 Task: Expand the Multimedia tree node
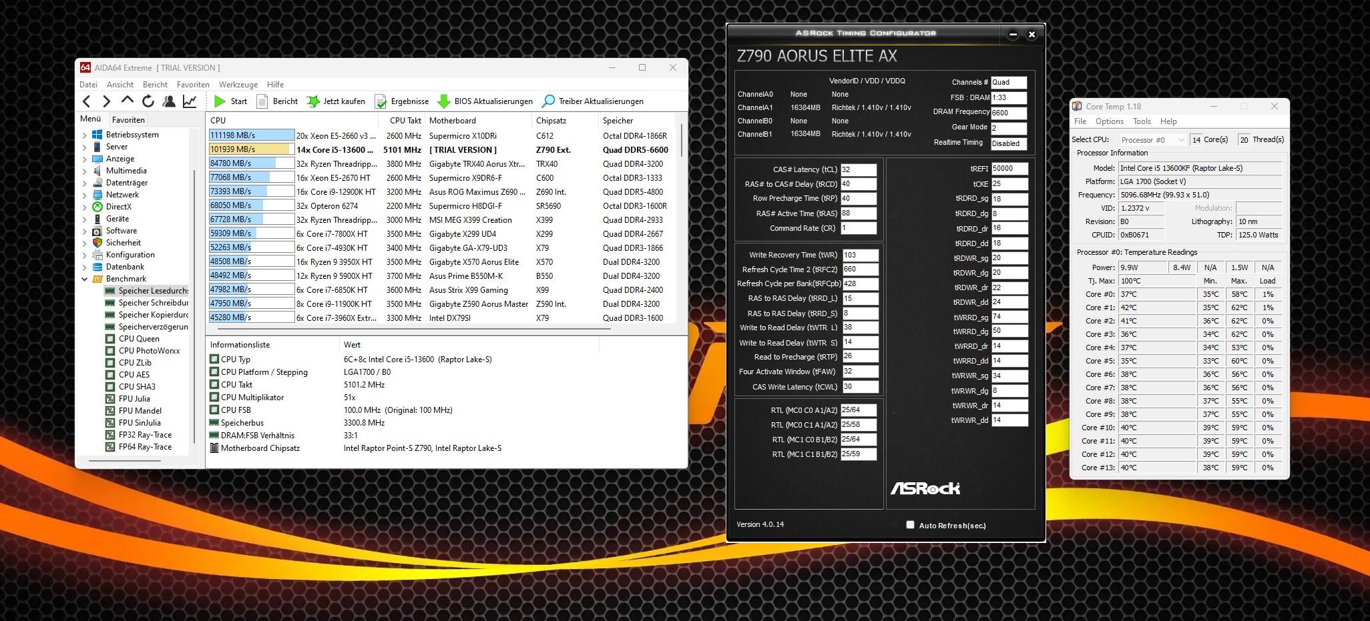pyautogui.click(x=85, y=171)
